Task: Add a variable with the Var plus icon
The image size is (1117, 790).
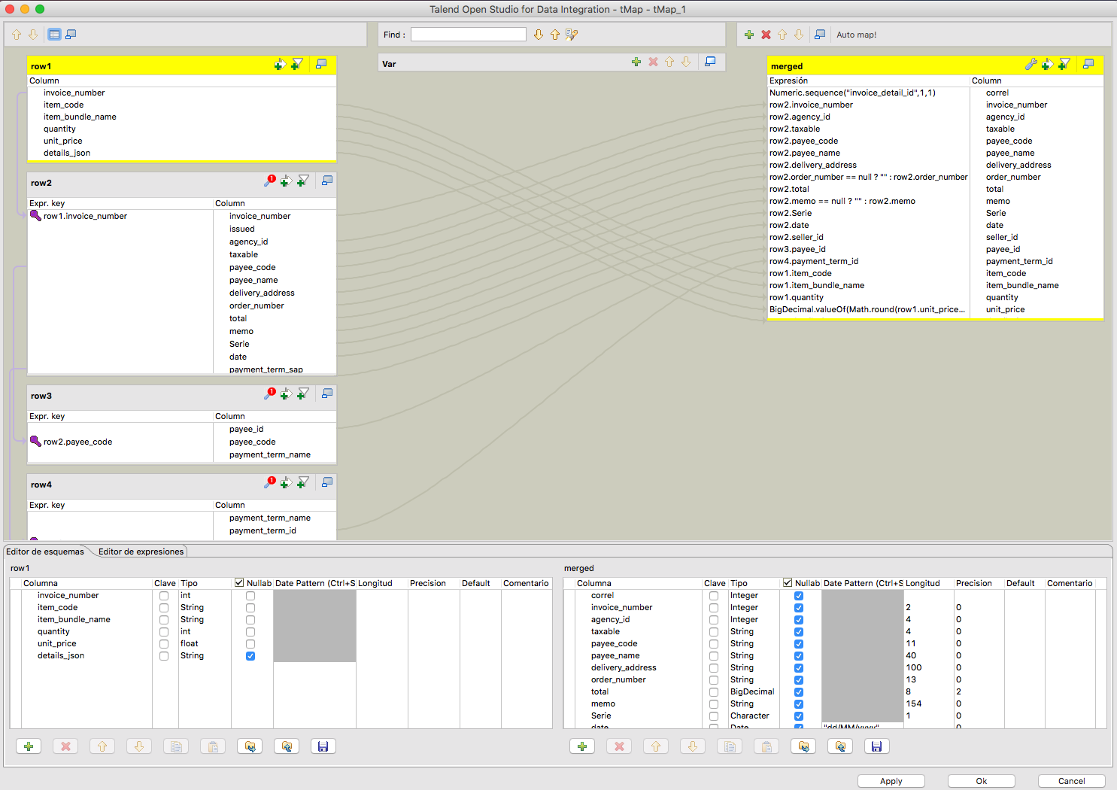Action: [636, 62]
